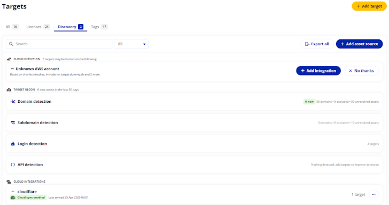Expand the Domain detection row

click(x=194, y=102)
